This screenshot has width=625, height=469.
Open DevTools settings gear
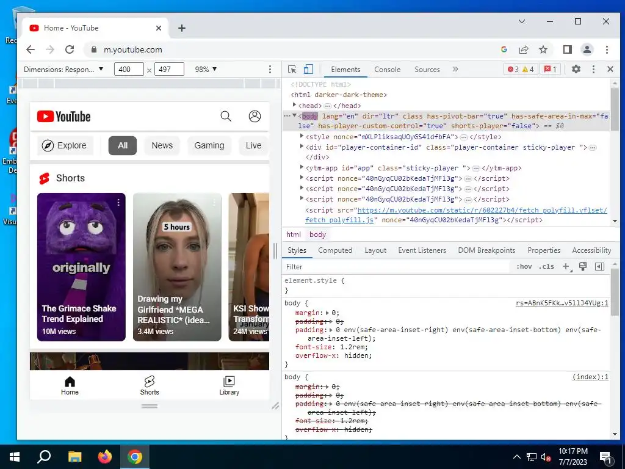pos(576,70)
